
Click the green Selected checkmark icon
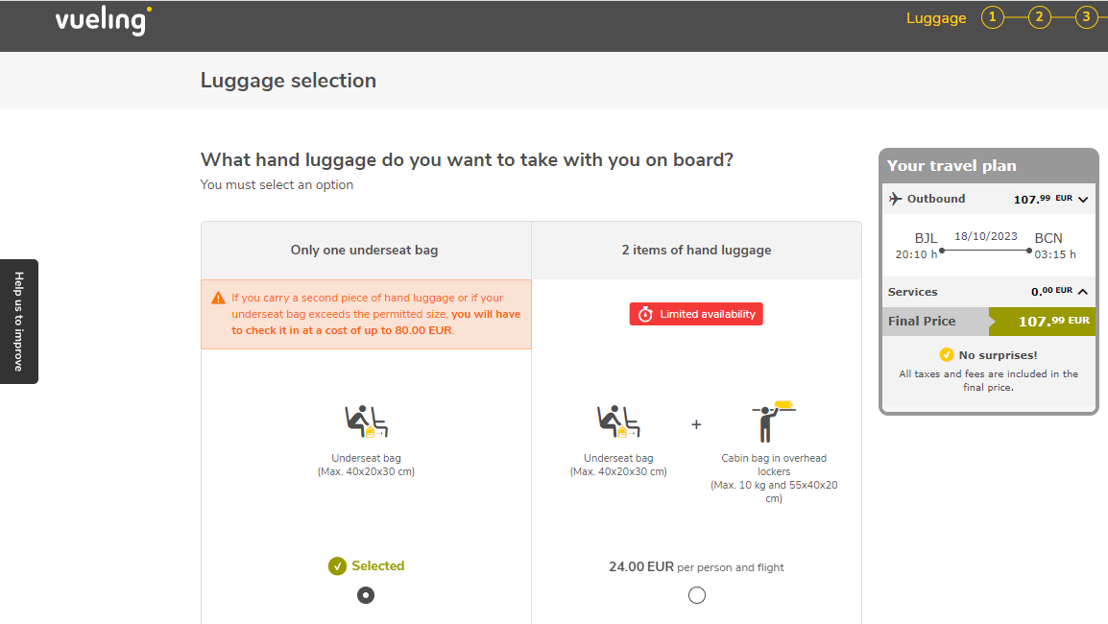337,566
